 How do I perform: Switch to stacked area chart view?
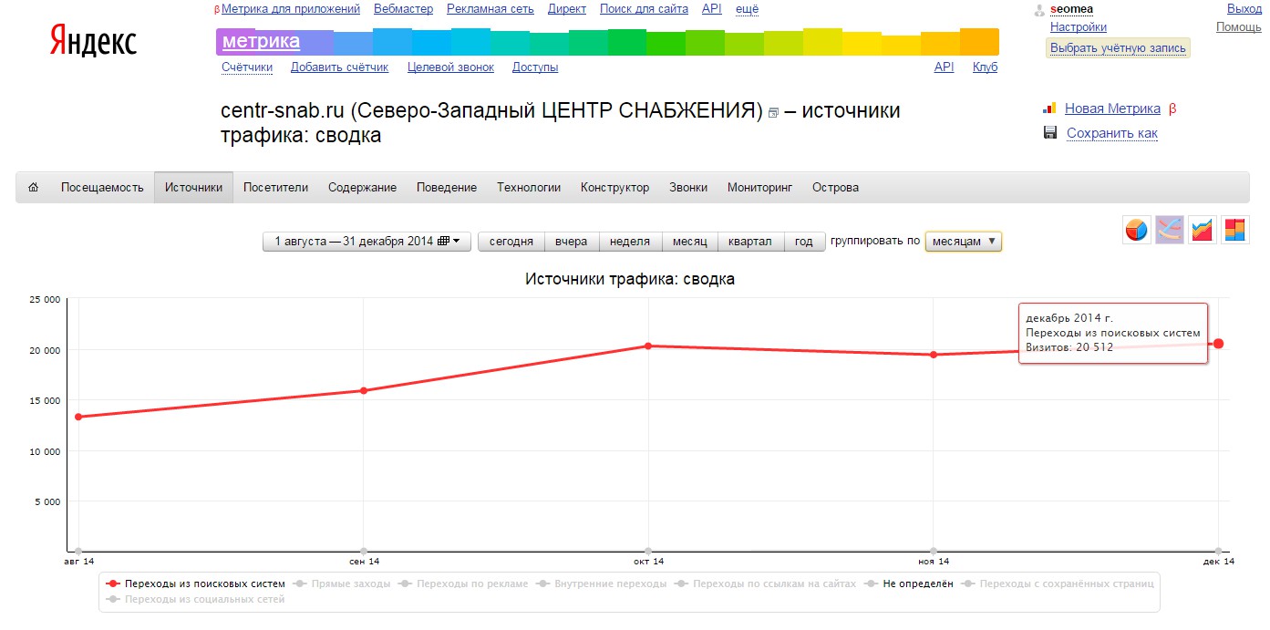point(1203,230)
